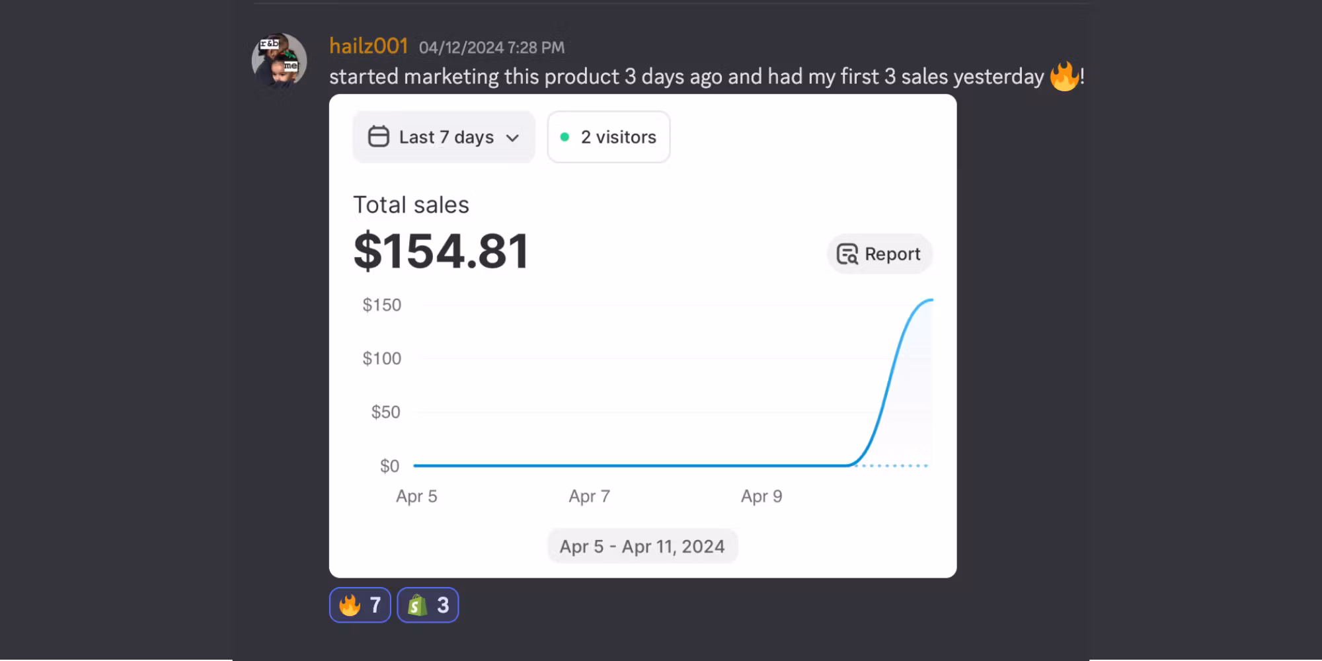Image resolution: width=1322 pixels, height=661 pixels.
Task: Open the 2 visitors live view
Action: click(x=609, y=137)
